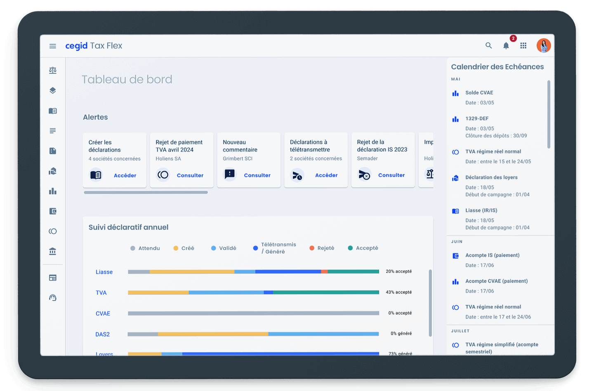Click the Liasse progress bar
The width and height of the screenshot is (594, 391).
[253, 272]
